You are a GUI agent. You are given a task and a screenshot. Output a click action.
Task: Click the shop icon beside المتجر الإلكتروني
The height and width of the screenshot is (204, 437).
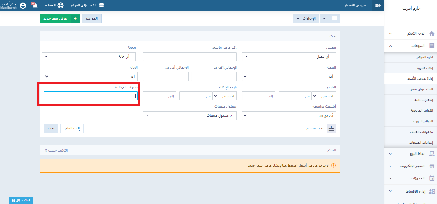click(x=431, y=166)
